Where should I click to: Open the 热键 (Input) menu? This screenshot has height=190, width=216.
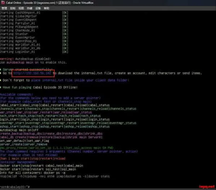(30, 8)
